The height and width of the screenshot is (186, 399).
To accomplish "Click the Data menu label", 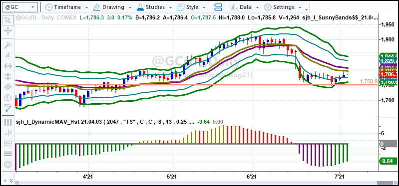I will point(246,7).
